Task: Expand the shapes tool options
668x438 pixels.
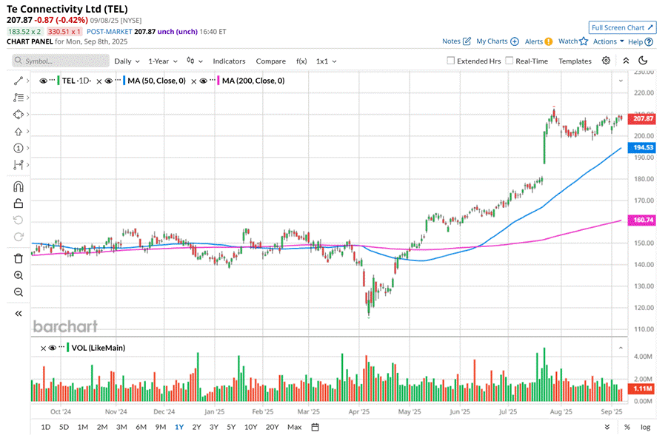Action: [x=27, y=114]
